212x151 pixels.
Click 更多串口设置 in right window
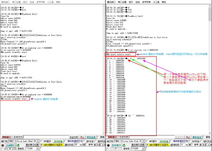pos(138,145)
